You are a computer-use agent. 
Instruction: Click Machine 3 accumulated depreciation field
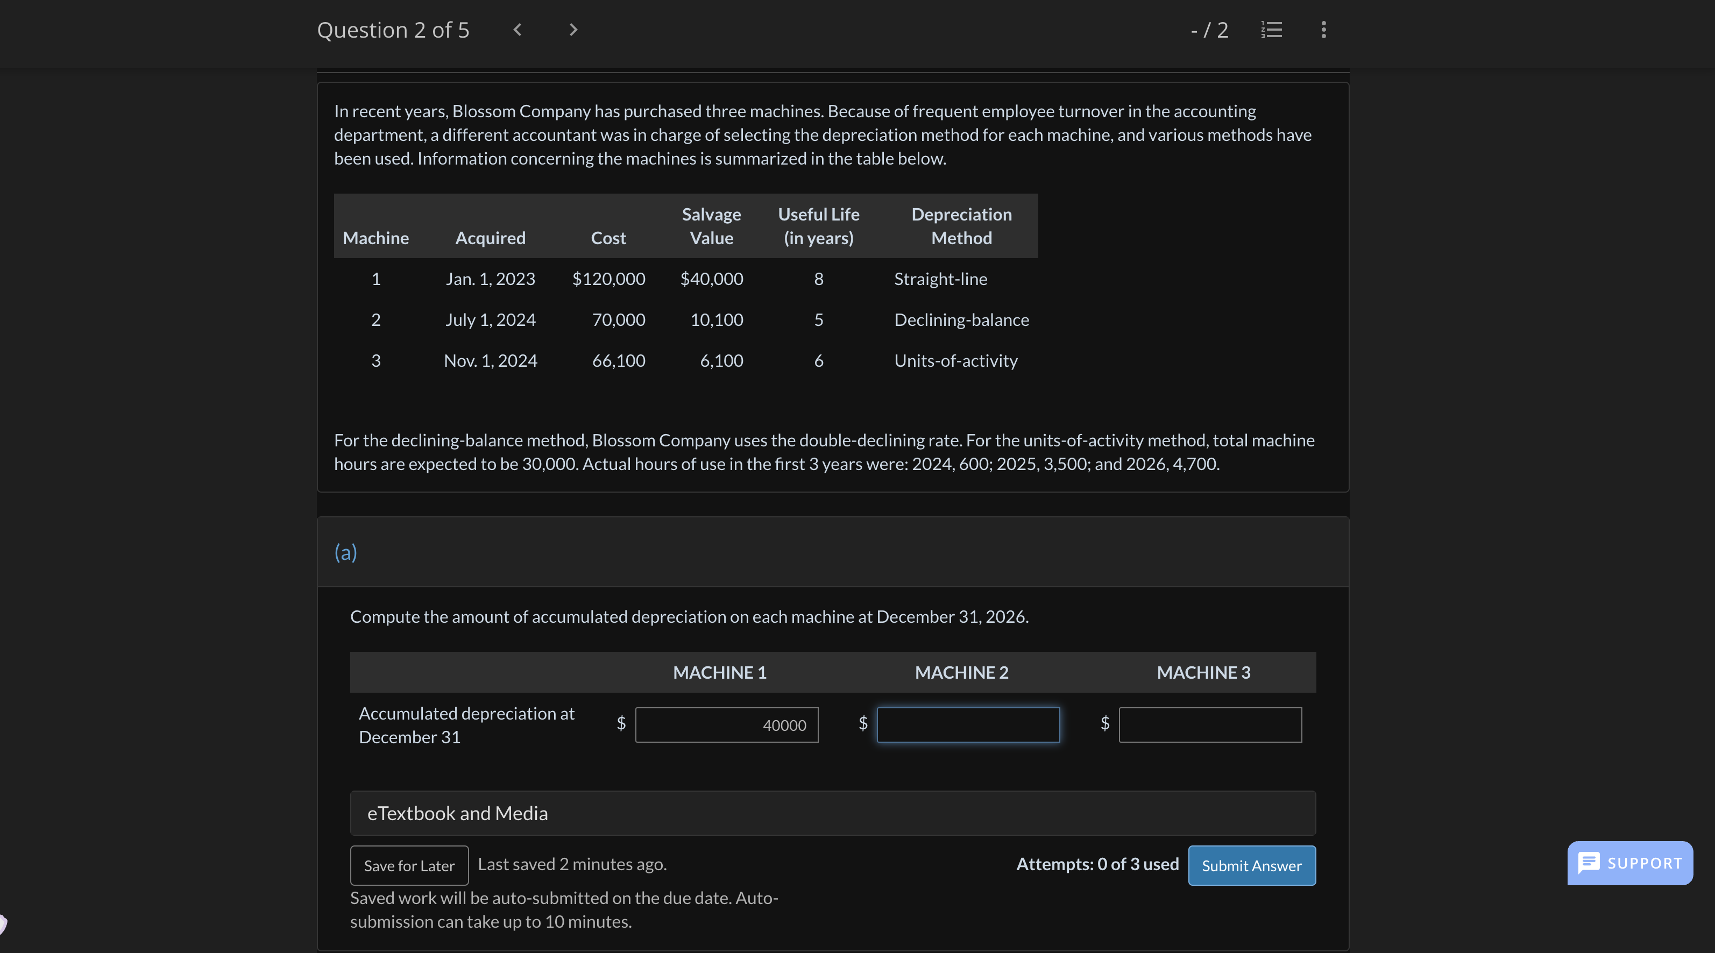(1210, 725)
